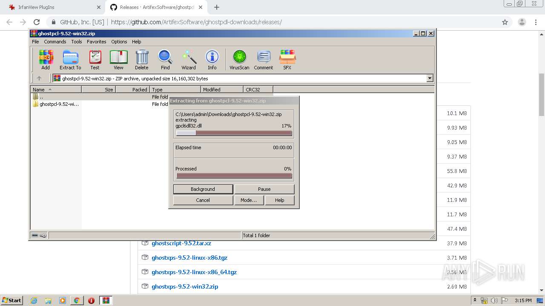Reload the GitHub page
This screenshot has height=306, width=545.
click(x=37, y=22)
